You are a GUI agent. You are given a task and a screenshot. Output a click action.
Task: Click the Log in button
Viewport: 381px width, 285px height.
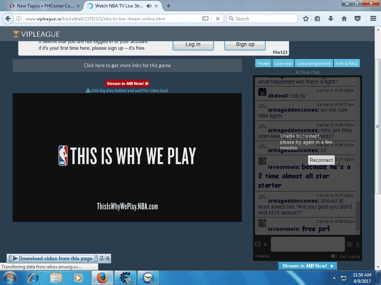point(193,45)
